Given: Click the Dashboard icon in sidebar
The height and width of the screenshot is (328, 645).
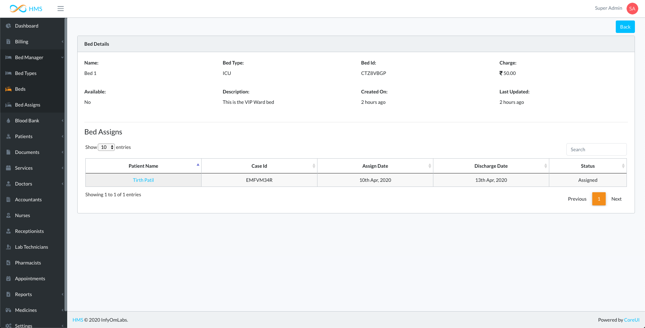Looking at the screenshot, I should click(8, 26).
